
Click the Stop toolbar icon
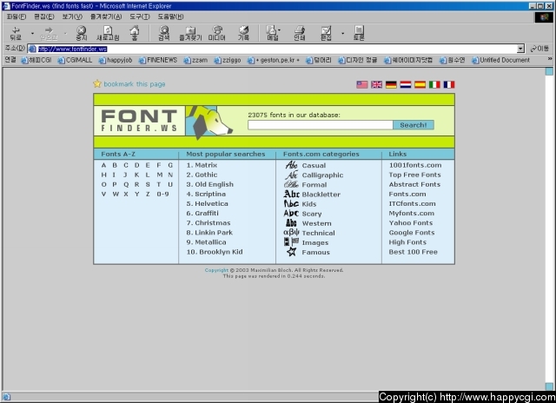[x=81, y=33]
